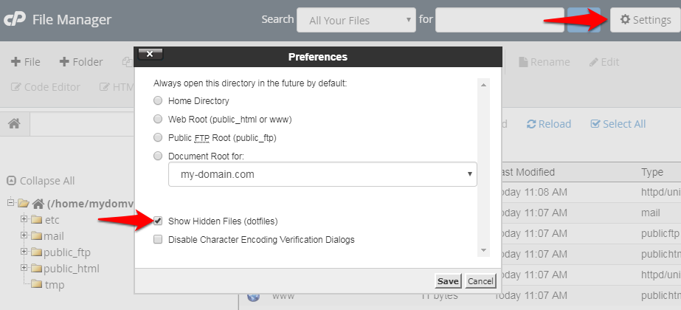Expand the public_html folder tree node
The image size is (681, 310).
point(24,269)
